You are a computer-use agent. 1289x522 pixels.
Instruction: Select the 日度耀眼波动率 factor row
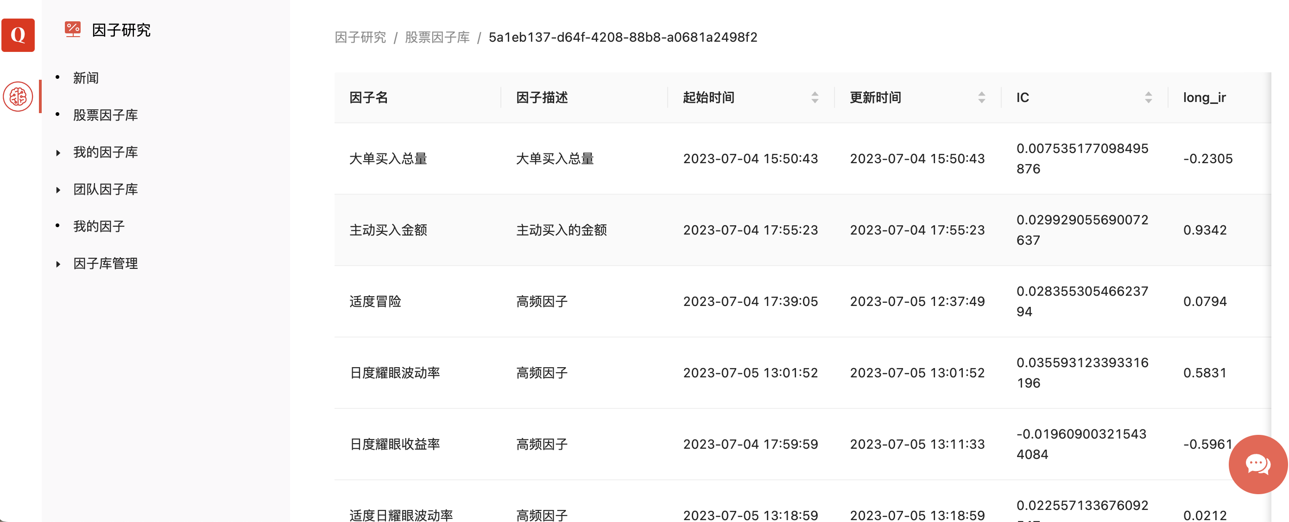[394, 373]
